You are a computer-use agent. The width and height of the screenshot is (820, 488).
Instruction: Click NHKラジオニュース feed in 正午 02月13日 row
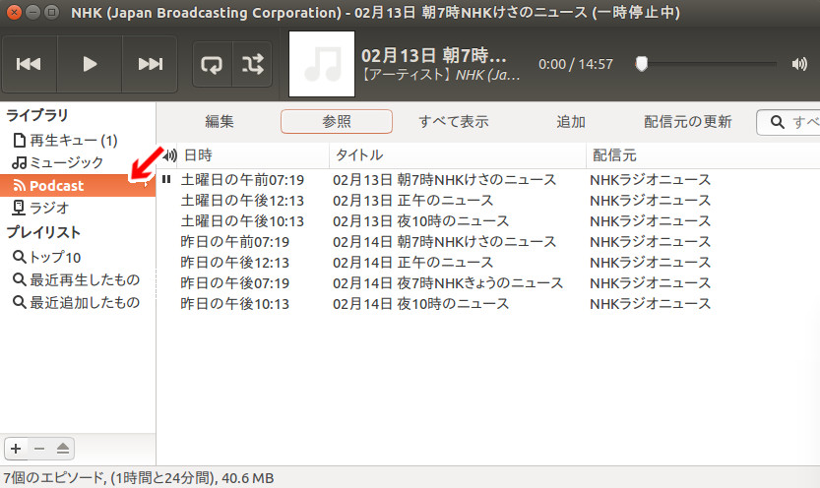click(x=650, y=200)
